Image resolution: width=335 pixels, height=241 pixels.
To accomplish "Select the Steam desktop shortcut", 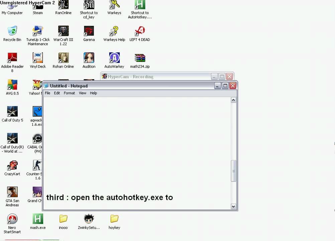I will (38, 9).
